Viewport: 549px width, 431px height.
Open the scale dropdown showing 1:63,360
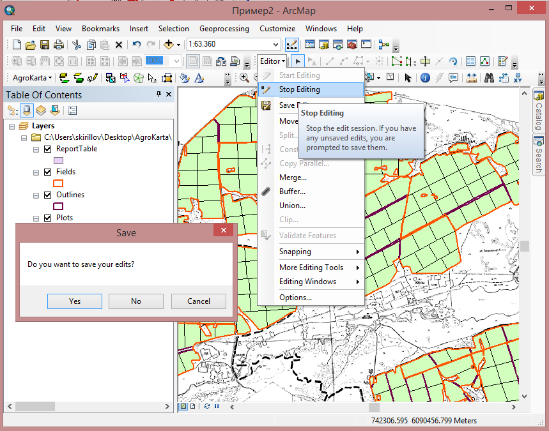pos(275,45)
